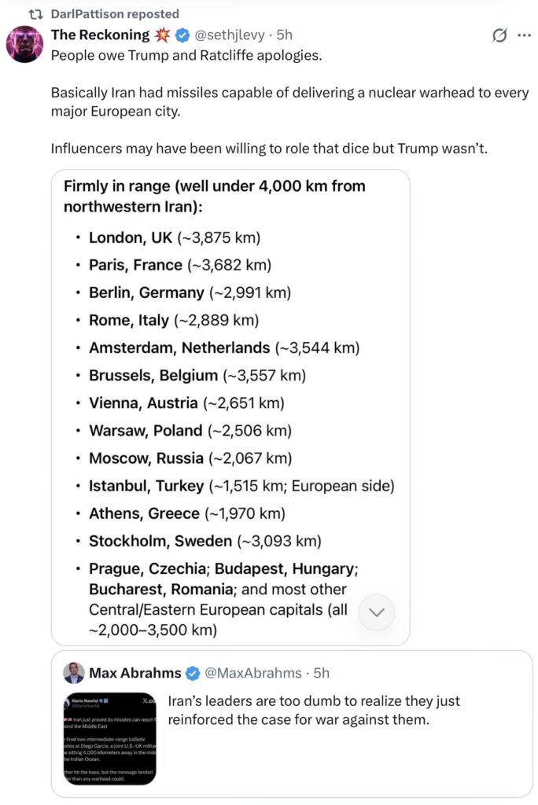The width and height of the screenshot is (538, 805).
Task: Click the verified badge beside The Reckoning
Action: tap(182, 35)
